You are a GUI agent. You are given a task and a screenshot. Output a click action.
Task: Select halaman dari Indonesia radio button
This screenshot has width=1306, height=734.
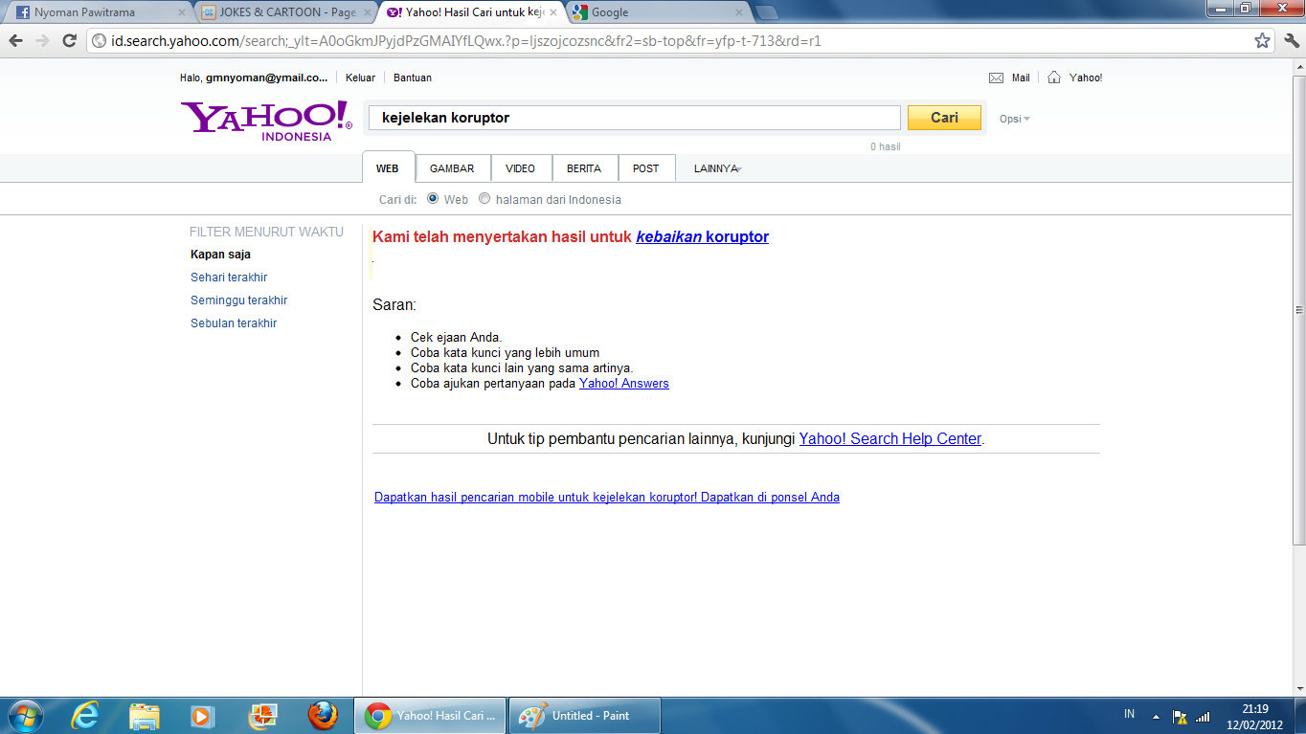coord(484,199)
